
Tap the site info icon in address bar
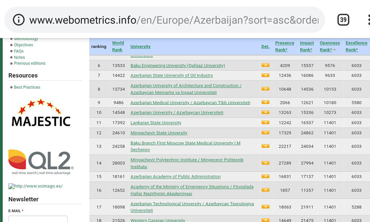coord(18,19)
